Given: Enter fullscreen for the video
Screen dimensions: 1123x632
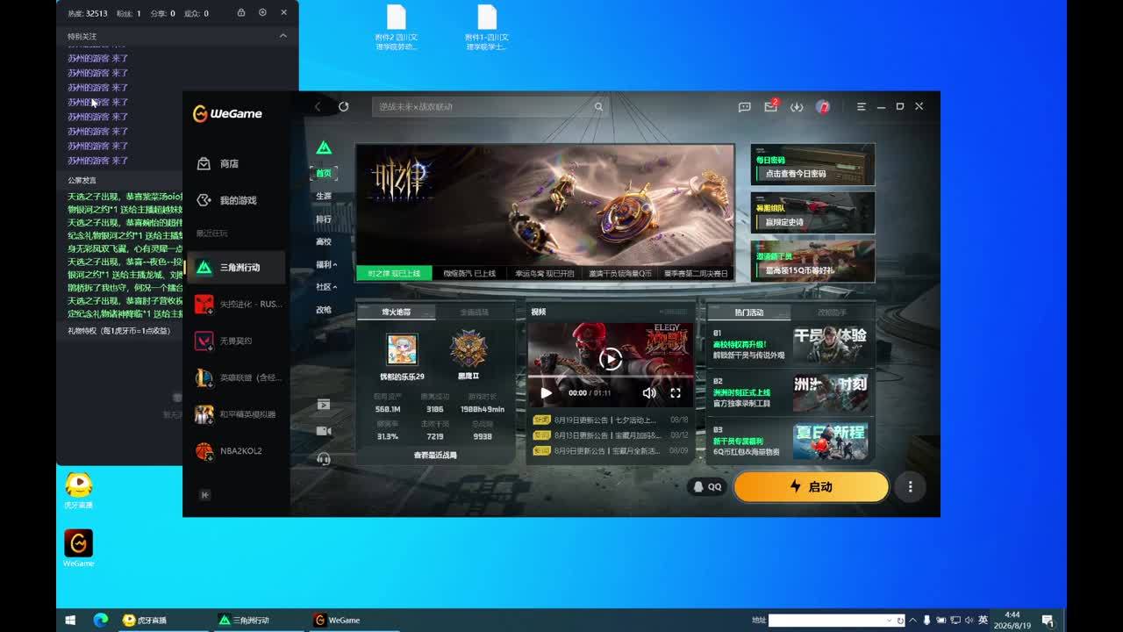Looking at the screenshot, I should pos(676,393).
